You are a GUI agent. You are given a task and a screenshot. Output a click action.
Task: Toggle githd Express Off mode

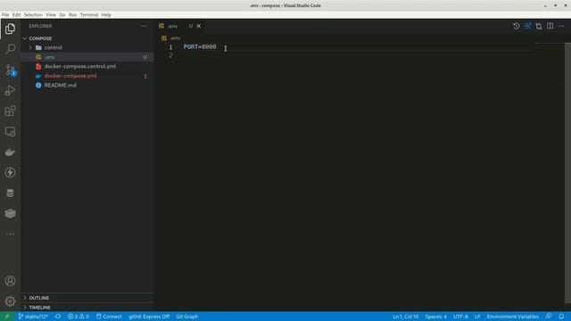coord(149,317)
